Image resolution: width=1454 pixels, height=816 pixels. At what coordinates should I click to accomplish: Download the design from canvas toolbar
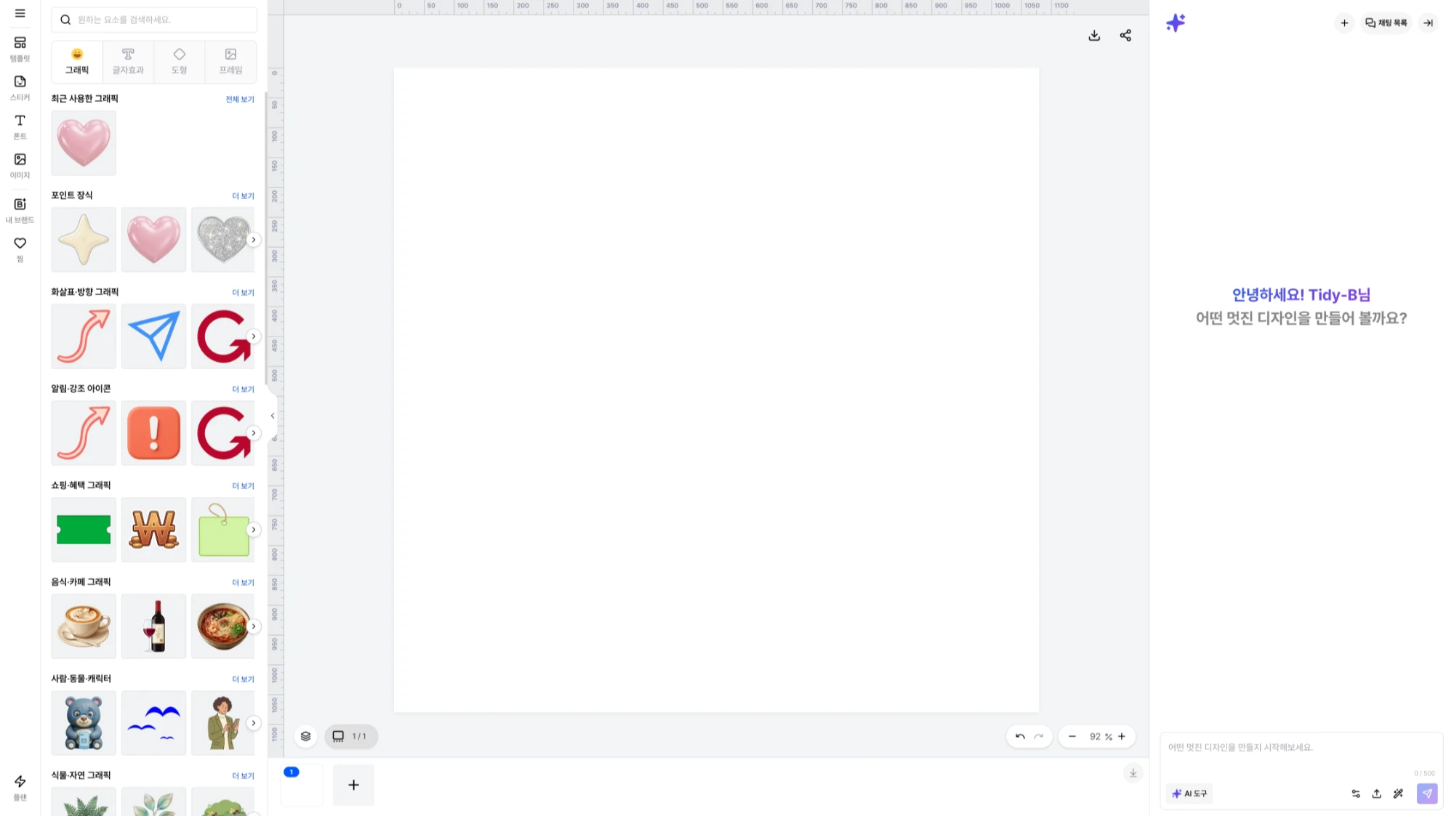1094,35
